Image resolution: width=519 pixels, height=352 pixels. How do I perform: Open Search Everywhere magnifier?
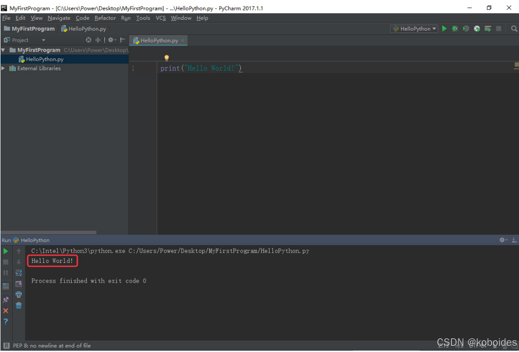point(514,29)
